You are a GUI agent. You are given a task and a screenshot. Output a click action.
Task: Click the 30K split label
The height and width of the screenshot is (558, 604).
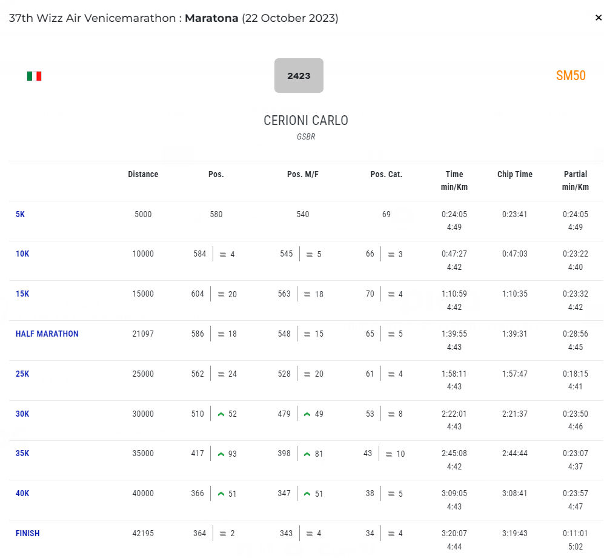[22, 414]
